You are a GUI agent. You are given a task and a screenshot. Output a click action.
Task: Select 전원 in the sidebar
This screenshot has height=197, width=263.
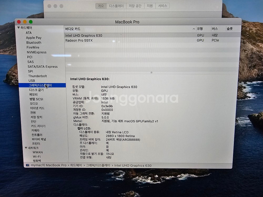[33, 113]
